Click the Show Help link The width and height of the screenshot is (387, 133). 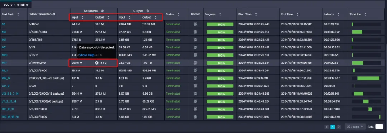pyautogui.click(x=87, y=55)
